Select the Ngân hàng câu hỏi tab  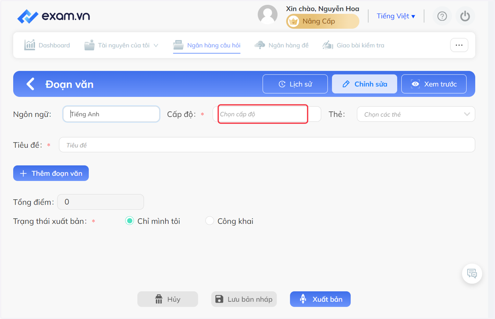pyautogui.click(x=207, y=45)
